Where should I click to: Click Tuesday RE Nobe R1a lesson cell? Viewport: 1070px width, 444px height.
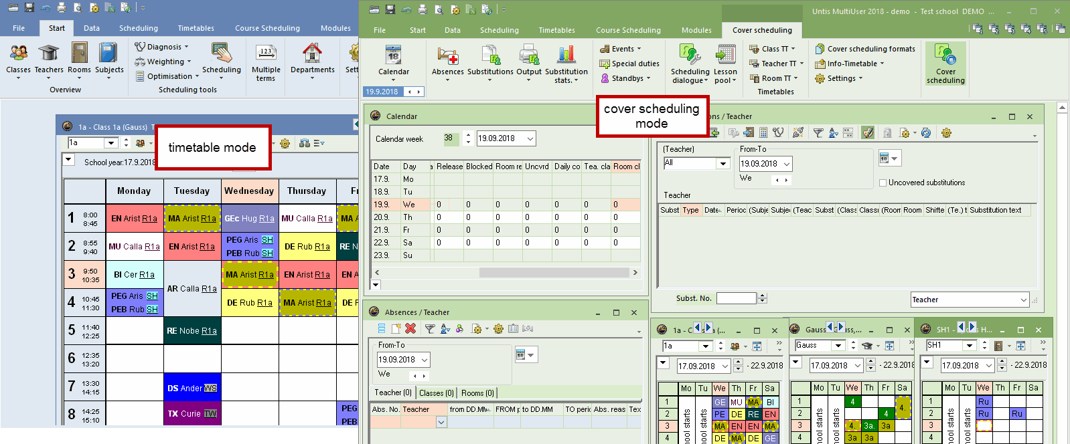click(x=192, y=330)
